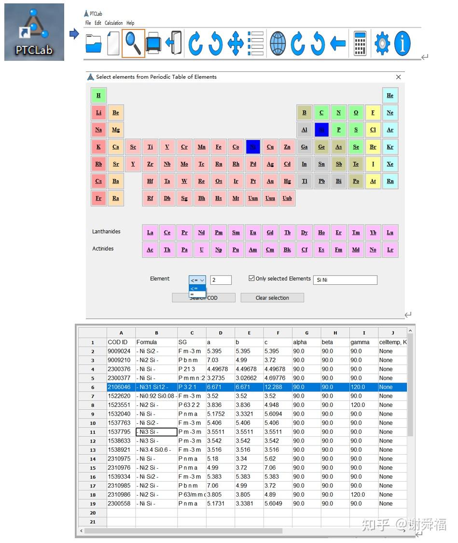
Task: Click the new blank document toolbar icon
Action: (x=113, y=43)
